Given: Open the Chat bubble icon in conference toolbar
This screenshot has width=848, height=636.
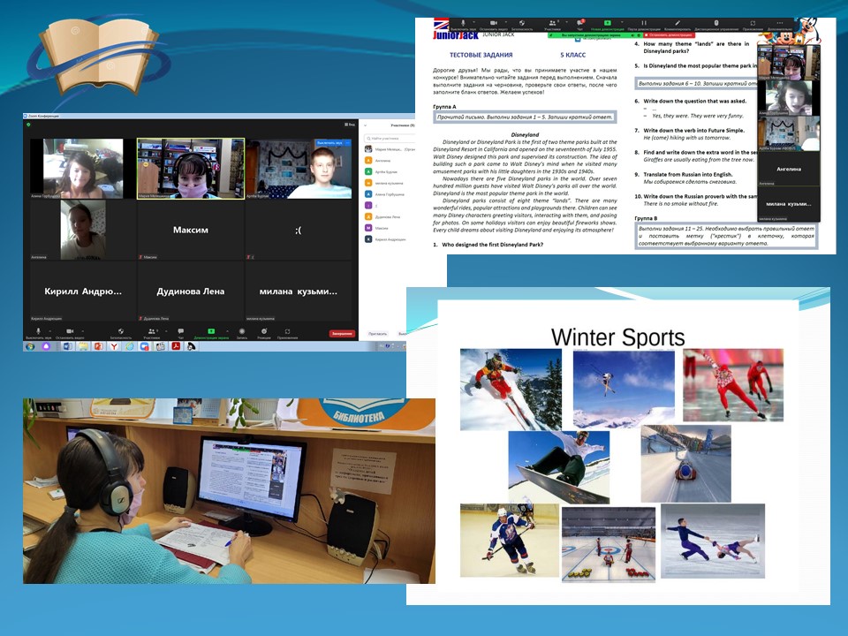Looking at the screenshot, I should pos(180,331).
